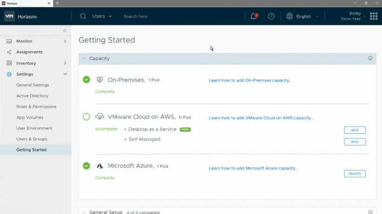Image resolution: width=382 pixels, height=214 pixels.
Task: Click the VMware Cloud incomplete status circle
Action: click(86, 117)
